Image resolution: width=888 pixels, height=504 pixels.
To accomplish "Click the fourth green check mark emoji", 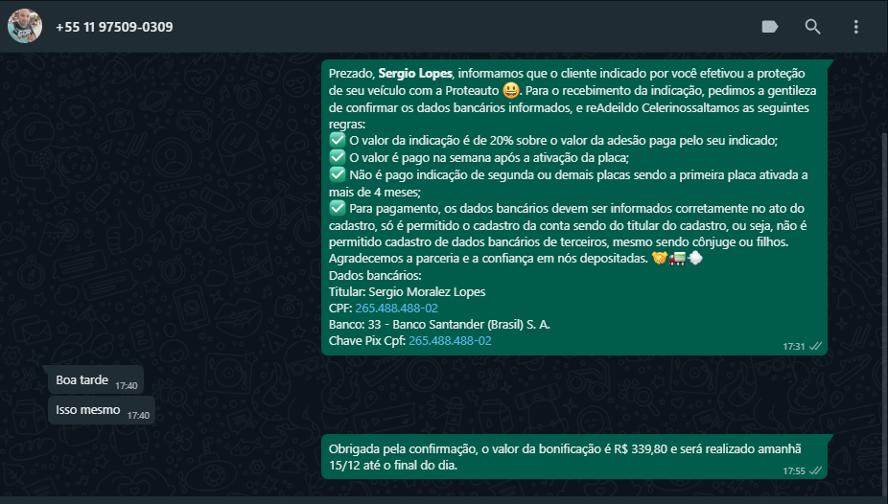I will click(338, 208).
